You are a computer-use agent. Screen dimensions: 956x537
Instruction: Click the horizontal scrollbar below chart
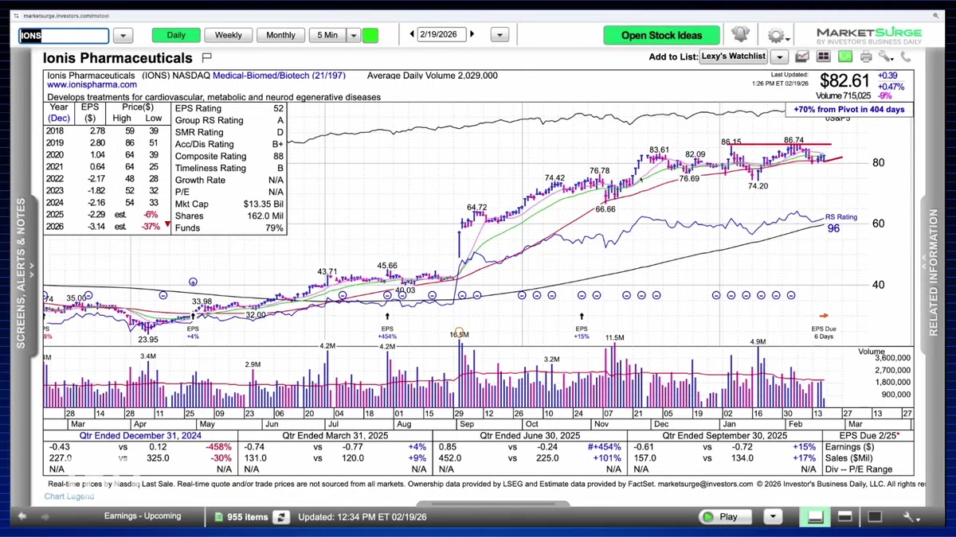[492, 503]
